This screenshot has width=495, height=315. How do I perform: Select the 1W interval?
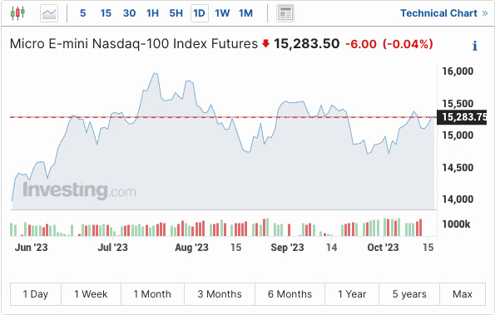[222, 13]
